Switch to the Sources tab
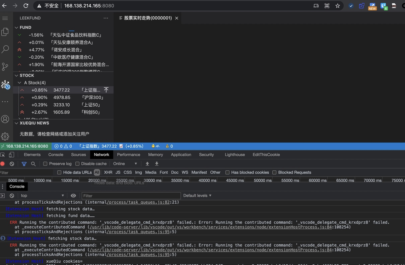 click(x=78, y=155)
